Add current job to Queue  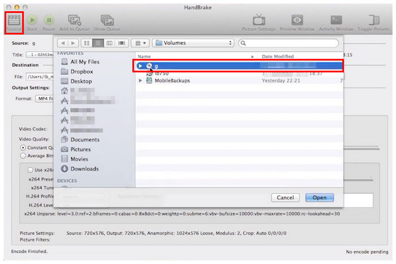[x=75, y=22]
